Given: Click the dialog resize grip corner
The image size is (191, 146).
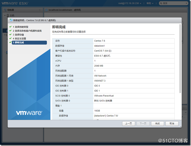Looking at the screenshot, I should (x=181, y=127).
